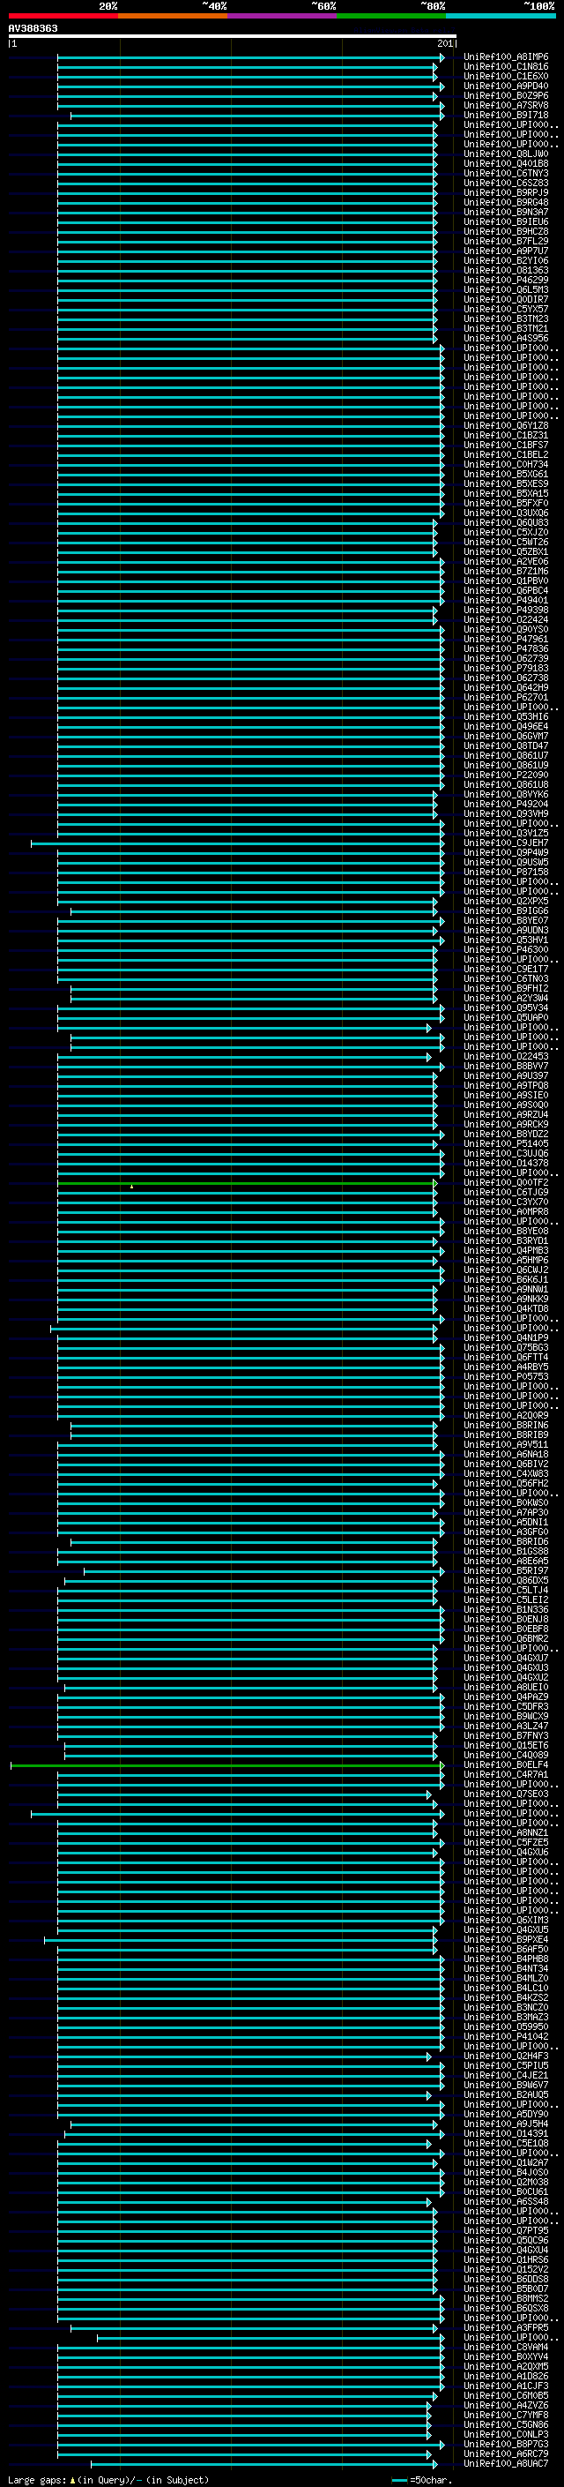The width and height of the screenshot is (564, 2487).
Task: Open hit UniRef100_Q40188
Action: [505, 163]
